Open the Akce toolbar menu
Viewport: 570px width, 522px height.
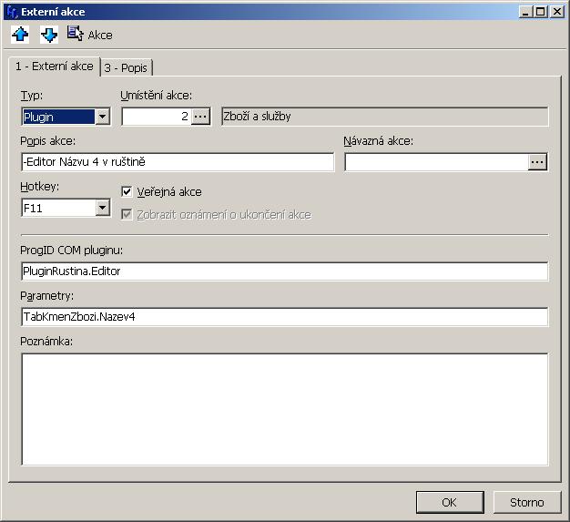[90, 35]
